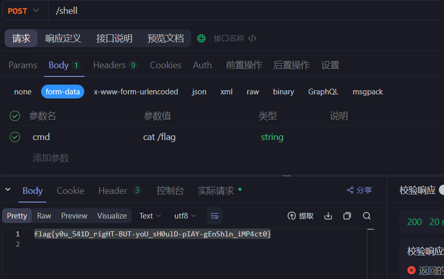Viewport: 444px width, 279px height.
Task: Toggle the 校验响应 switch
Action: pyautogui.click(x=441, y=190)
